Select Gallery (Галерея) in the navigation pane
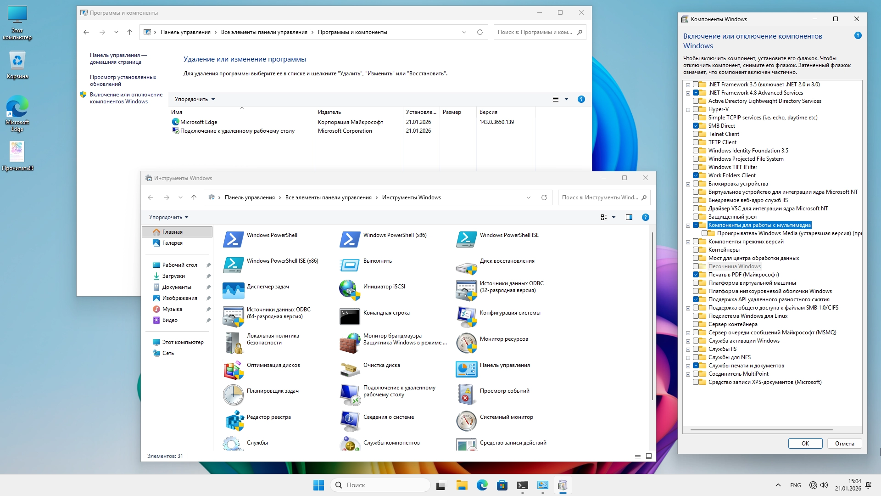Screen dimensions: 881x496 [172, 243]
